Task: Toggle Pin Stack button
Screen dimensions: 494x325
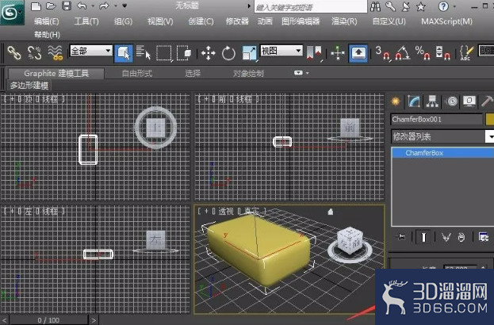Action: [401, 236]
